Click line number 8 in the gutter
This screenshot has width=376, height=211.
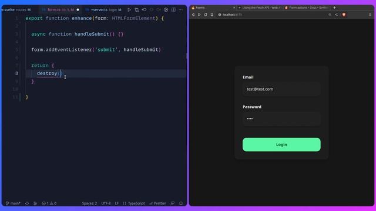click(16, 73)
